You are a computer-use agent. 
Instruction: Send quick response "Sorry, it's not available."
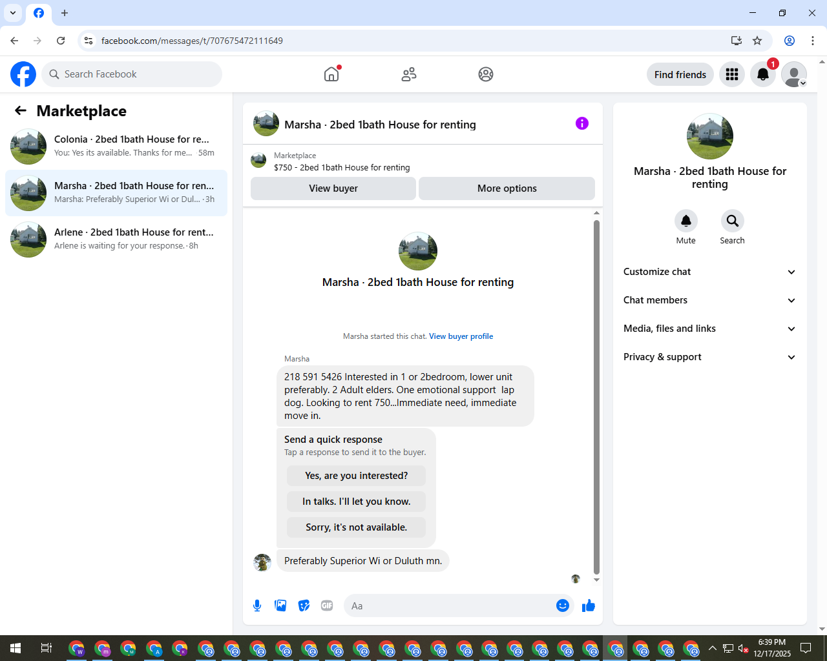[357, 527]
